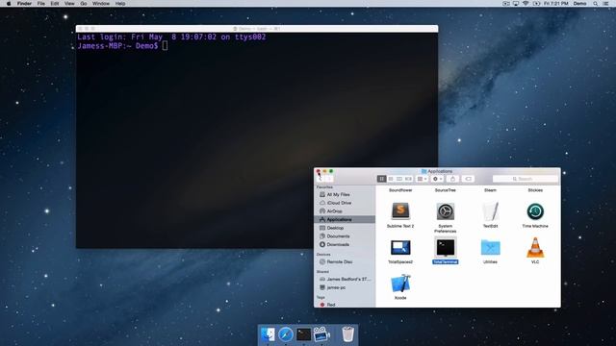
Task: Click the clapperboard icon in Dock
Action: tap(321, 334)
